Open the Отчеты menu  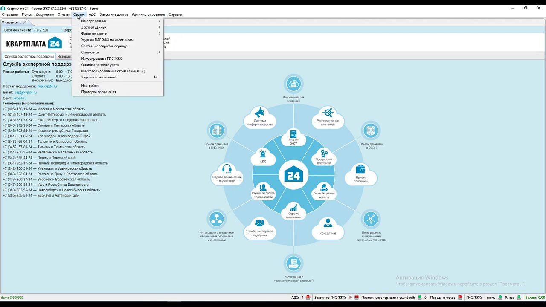pos(64,14)
